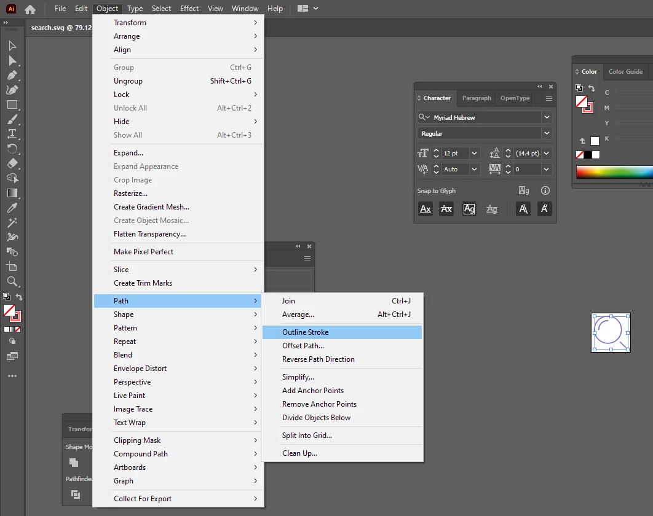The height and width of the screenshot is (516, 653).
Task: Select the Eraser tool
Action: click(x=12, y=163)
